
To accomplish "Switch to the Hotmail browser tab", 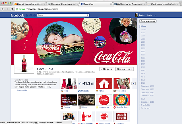I will click(30, 4).
